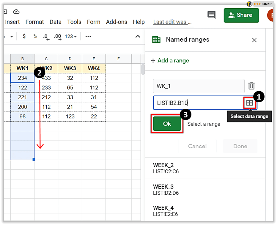
Task: Click the cloud save status icon
Action: (16, 12)
